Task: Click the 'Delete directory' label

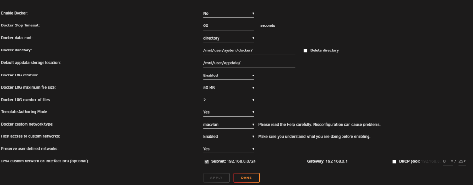Action: pos(324,50)
